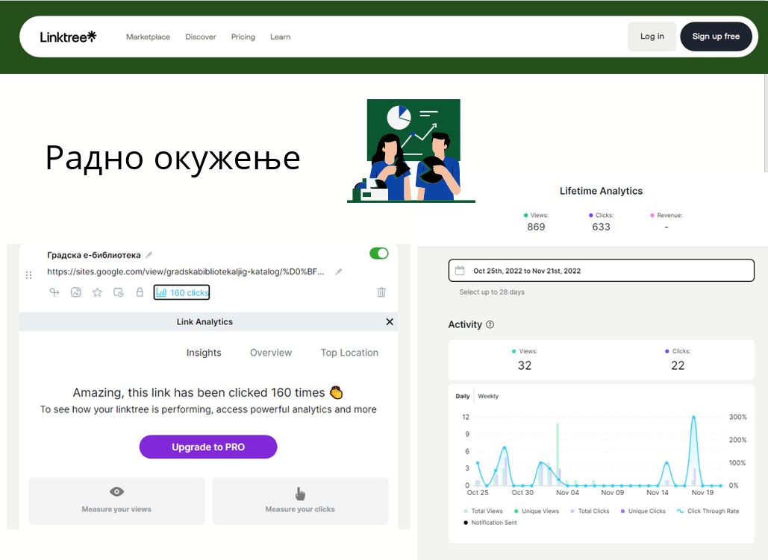768x560 pixels.
Task: Toggle Notification Sent legend item
Action: [x=490, y=523]
